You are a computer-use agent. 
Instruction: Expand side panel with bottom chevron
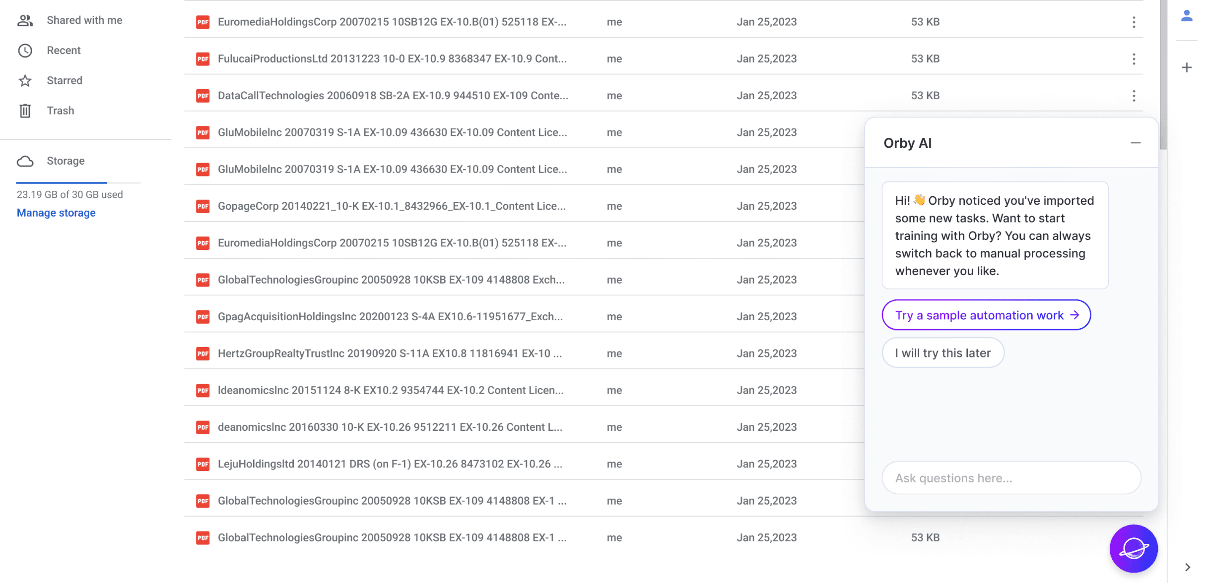pos(1187,567)
